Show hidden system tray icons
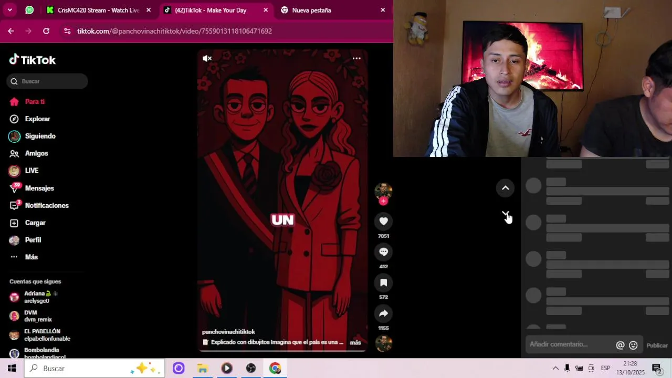 point(555,369)
